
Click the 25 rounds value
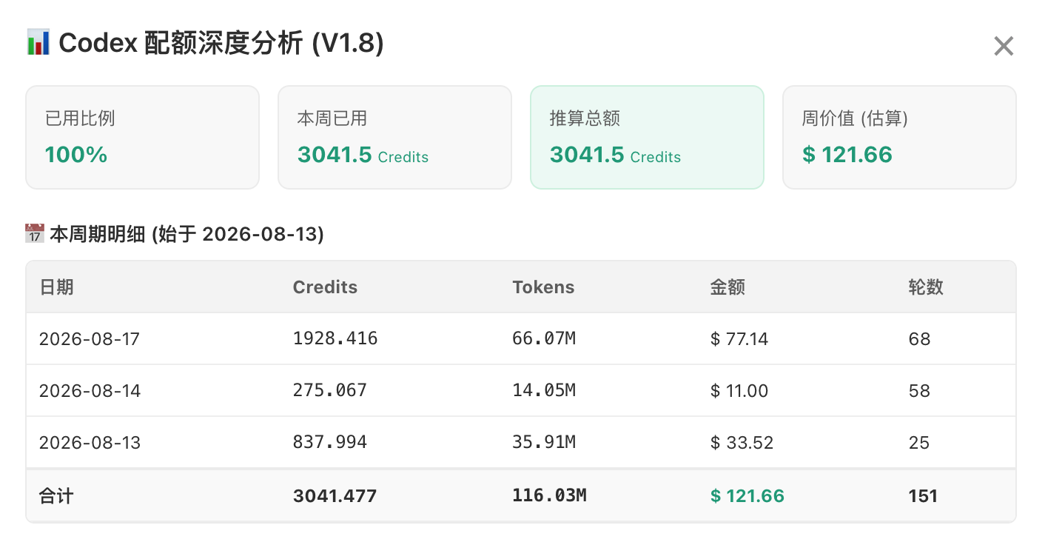click(x=919, y=443)
